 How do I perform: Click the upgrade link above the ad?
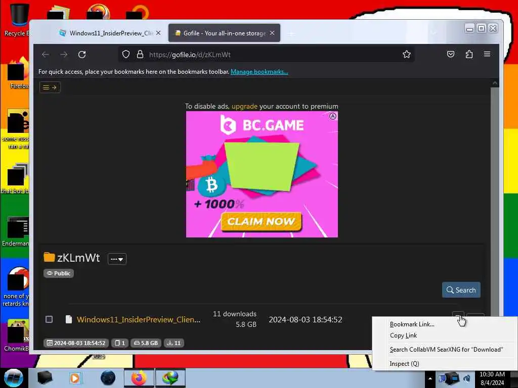244,106
